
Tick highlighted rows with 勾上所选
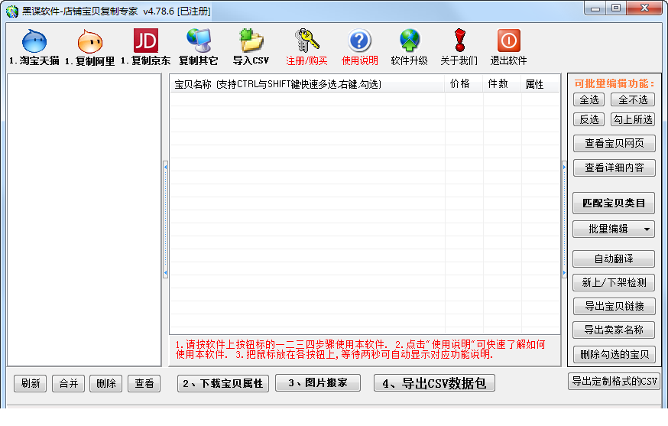[633, 119]
